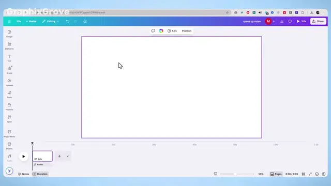
Task: Expand the add page options chevron
Action: pyautogui.click(x=68, y=156)
